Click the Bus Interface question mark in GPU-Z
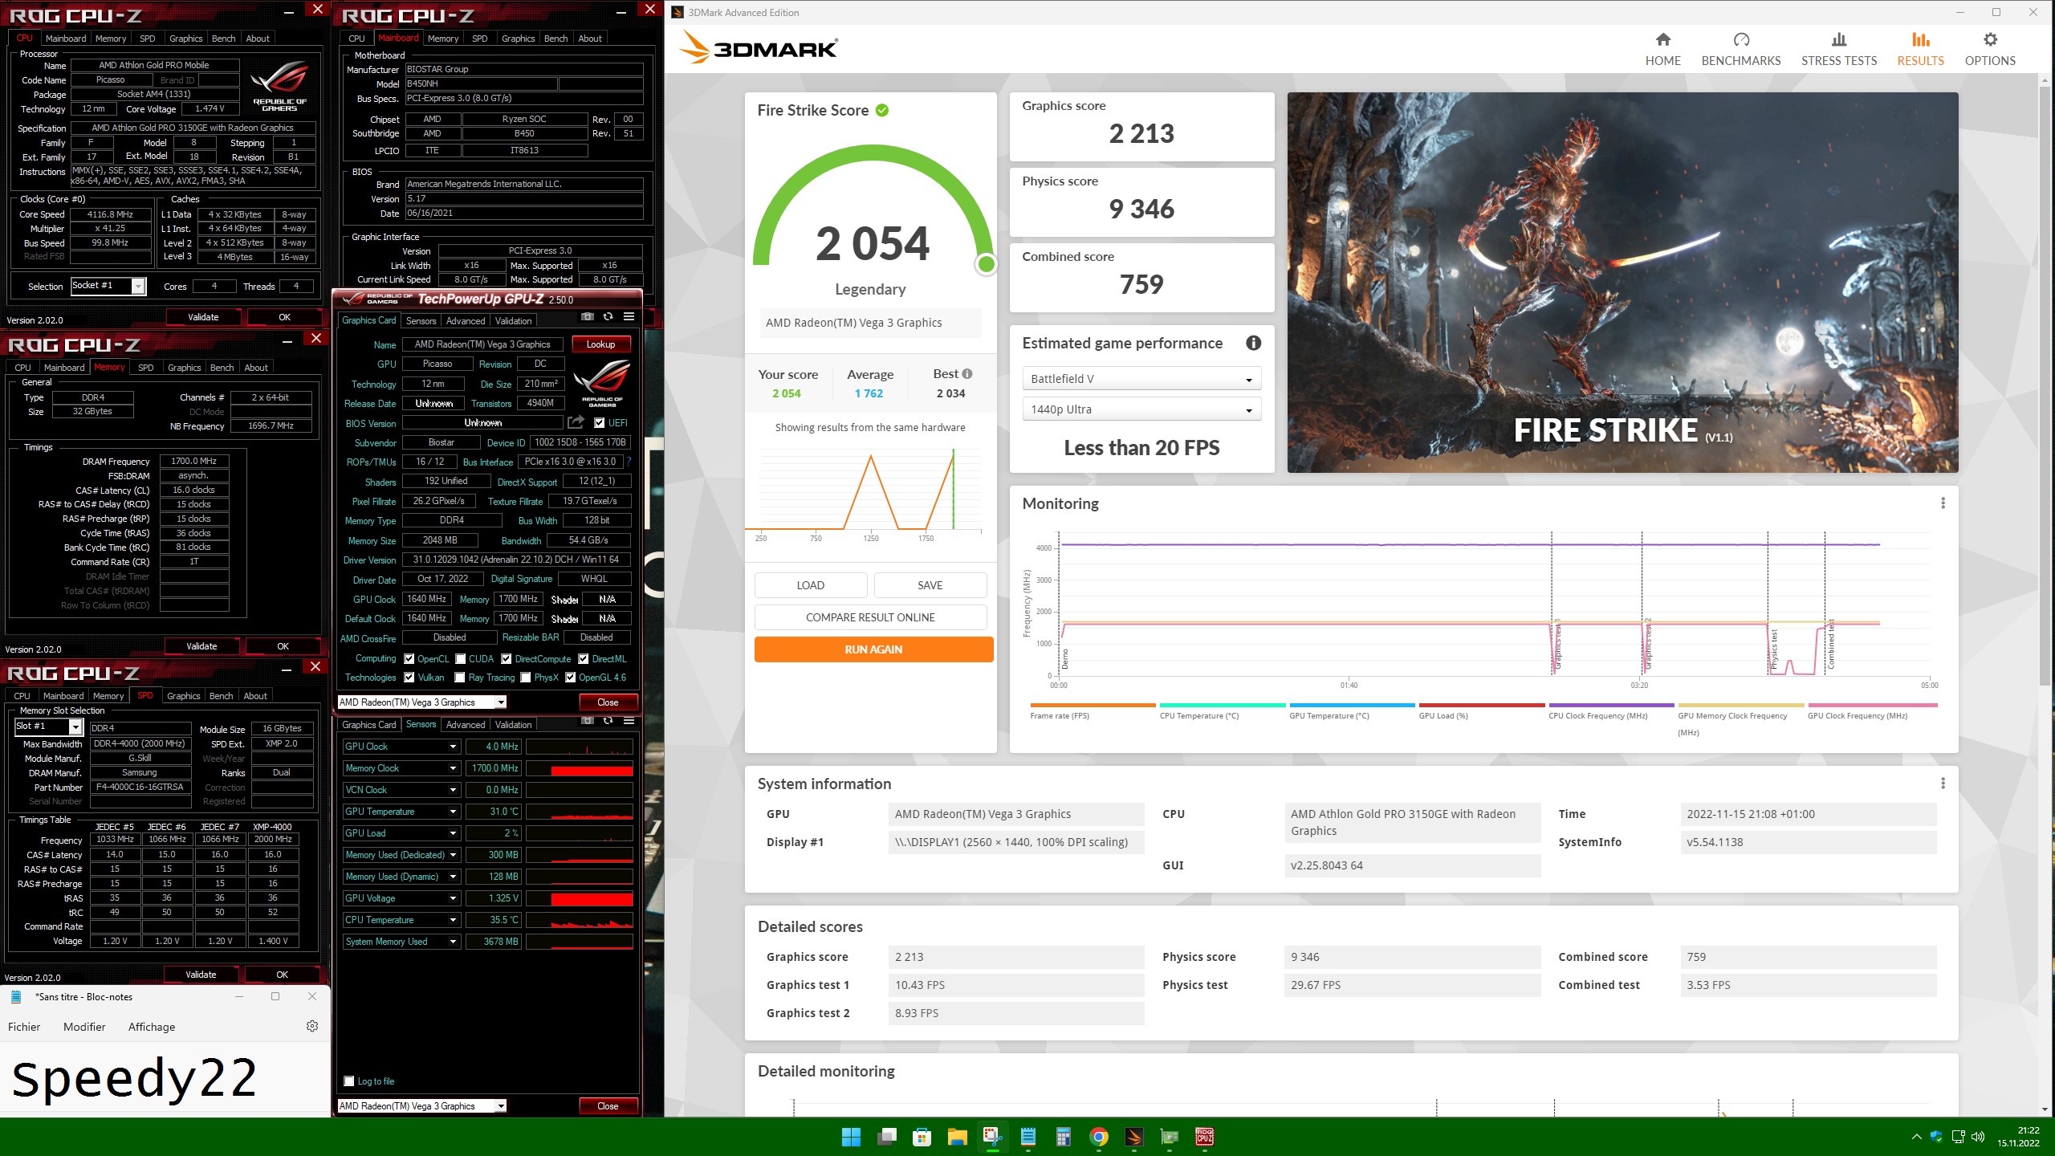 tap(629, 462)
